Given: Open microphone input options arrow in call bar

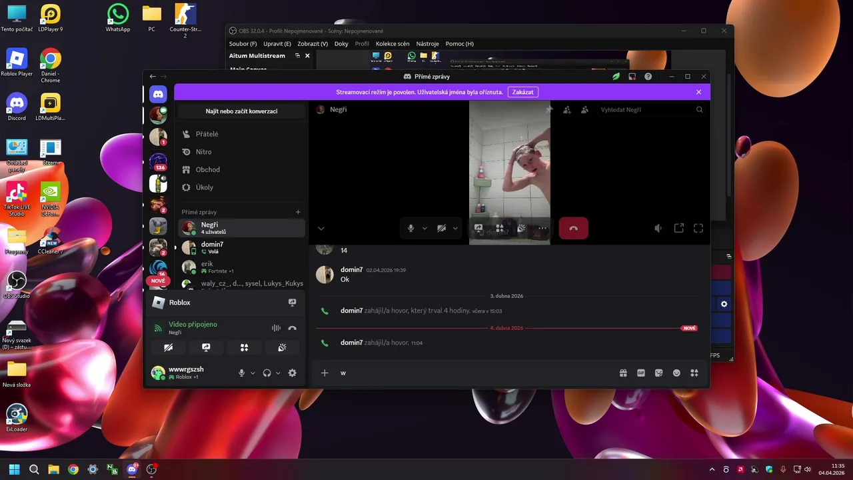Looking at the screenshot, I should 425,228.
